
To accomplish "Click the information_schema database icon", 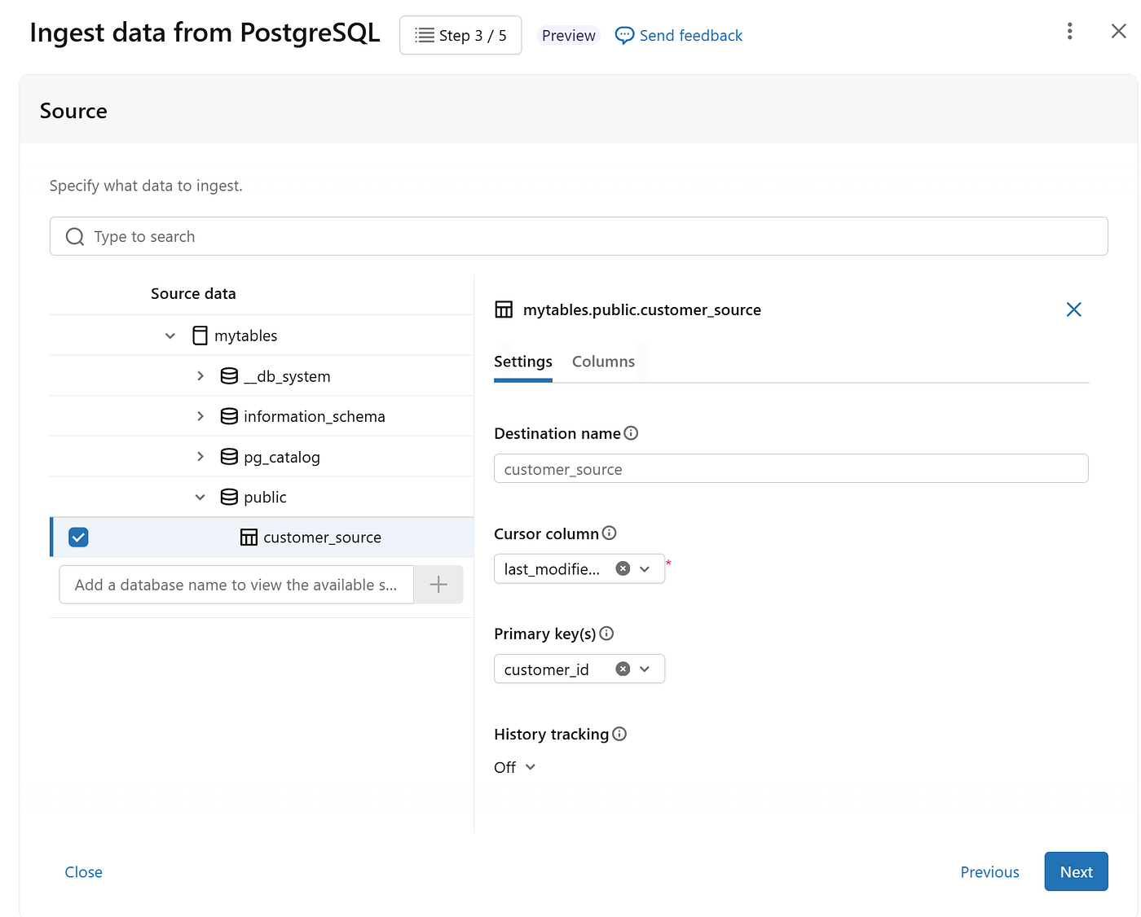I will tap(229, 416).
